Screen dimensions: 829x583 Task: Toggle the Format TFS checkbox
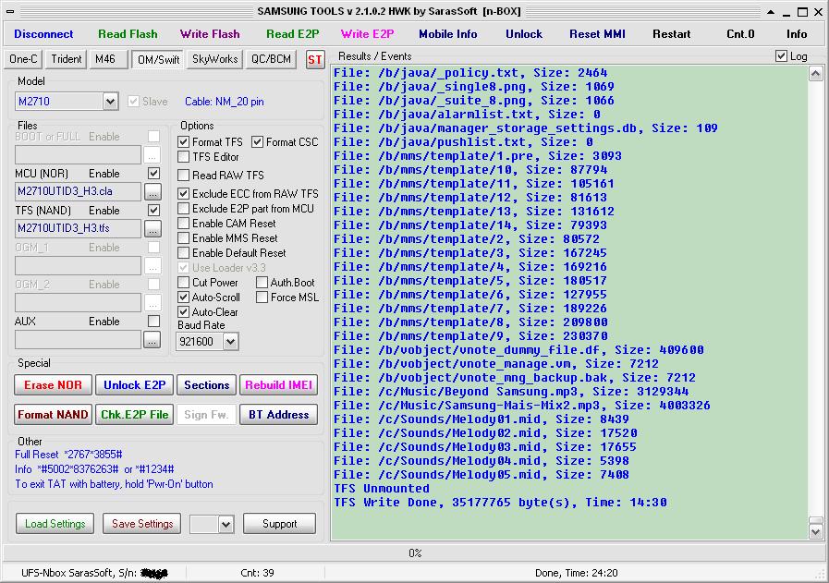coord(184,141)
